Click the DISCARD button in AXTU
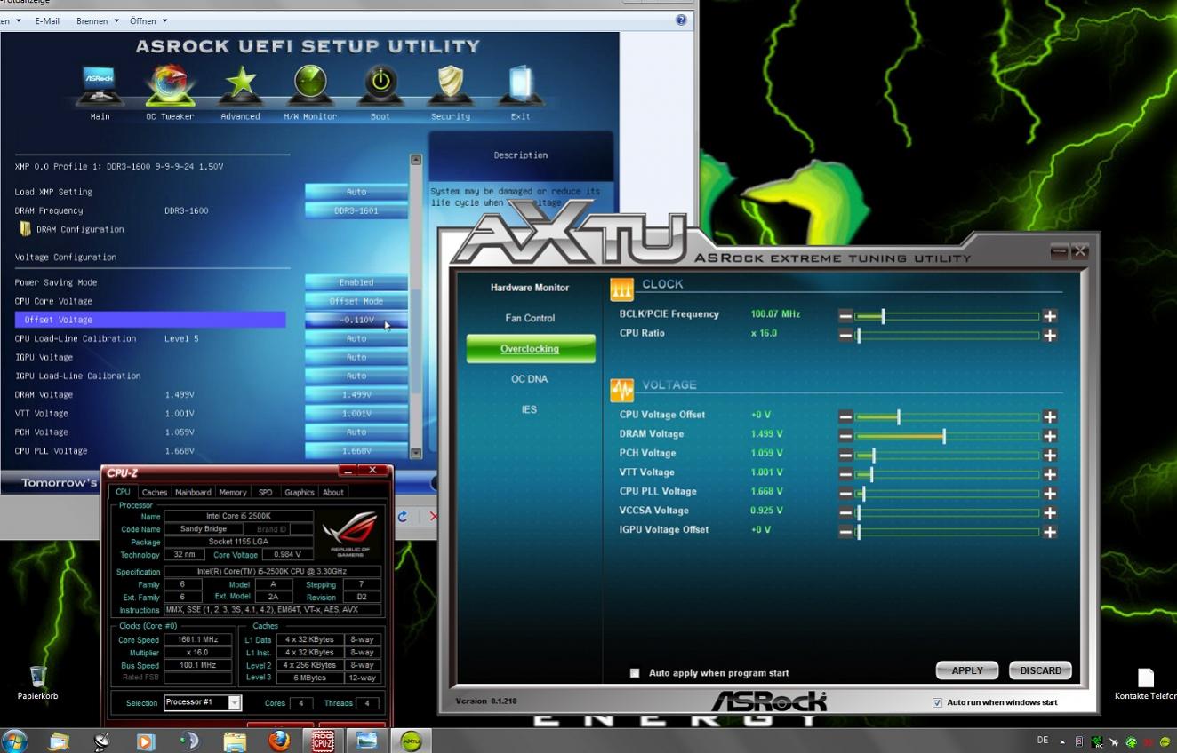Image resolution: width=1177 pixels, height=753 pixels. (1040, 670)
